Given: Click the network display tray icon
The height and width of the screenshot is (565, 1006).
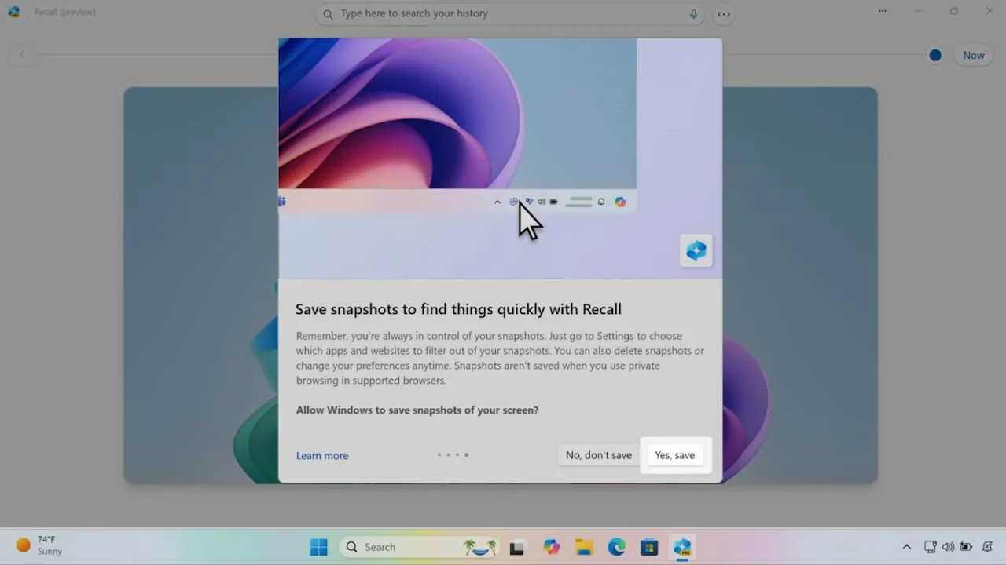Looking at the screenshot, I should pos(931,547).
